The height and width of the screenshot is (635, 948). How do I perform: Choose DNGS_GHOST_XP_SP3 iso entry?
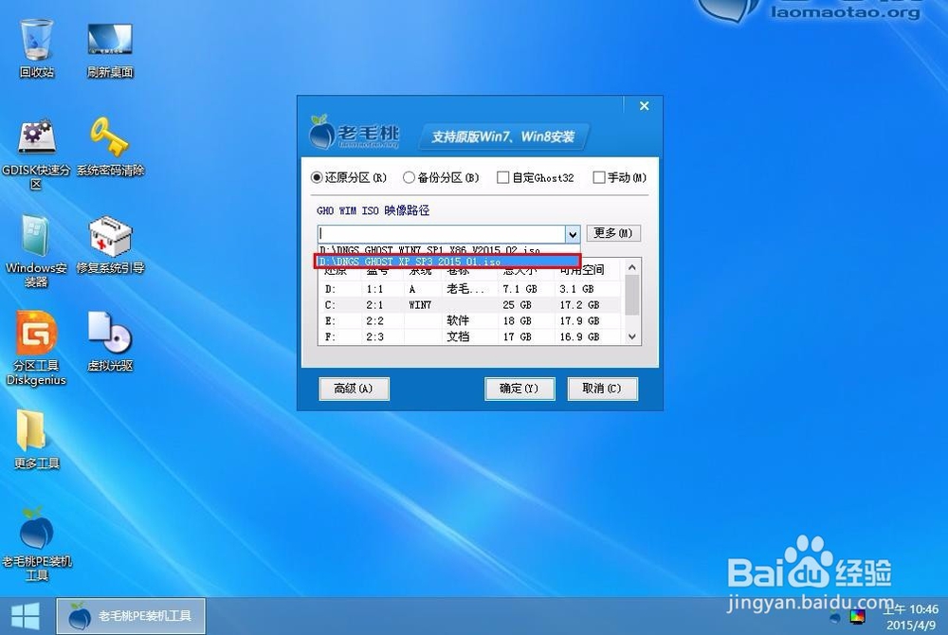point(448,261)
